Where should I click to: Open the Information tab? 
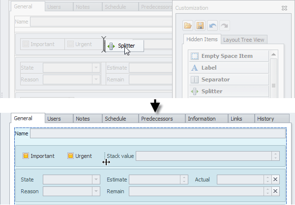(x=202, y=119)
